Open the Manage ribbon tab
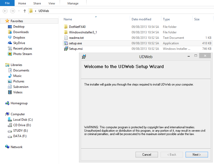This screenshot has height=164, width=214. click(x=73, y=3)
